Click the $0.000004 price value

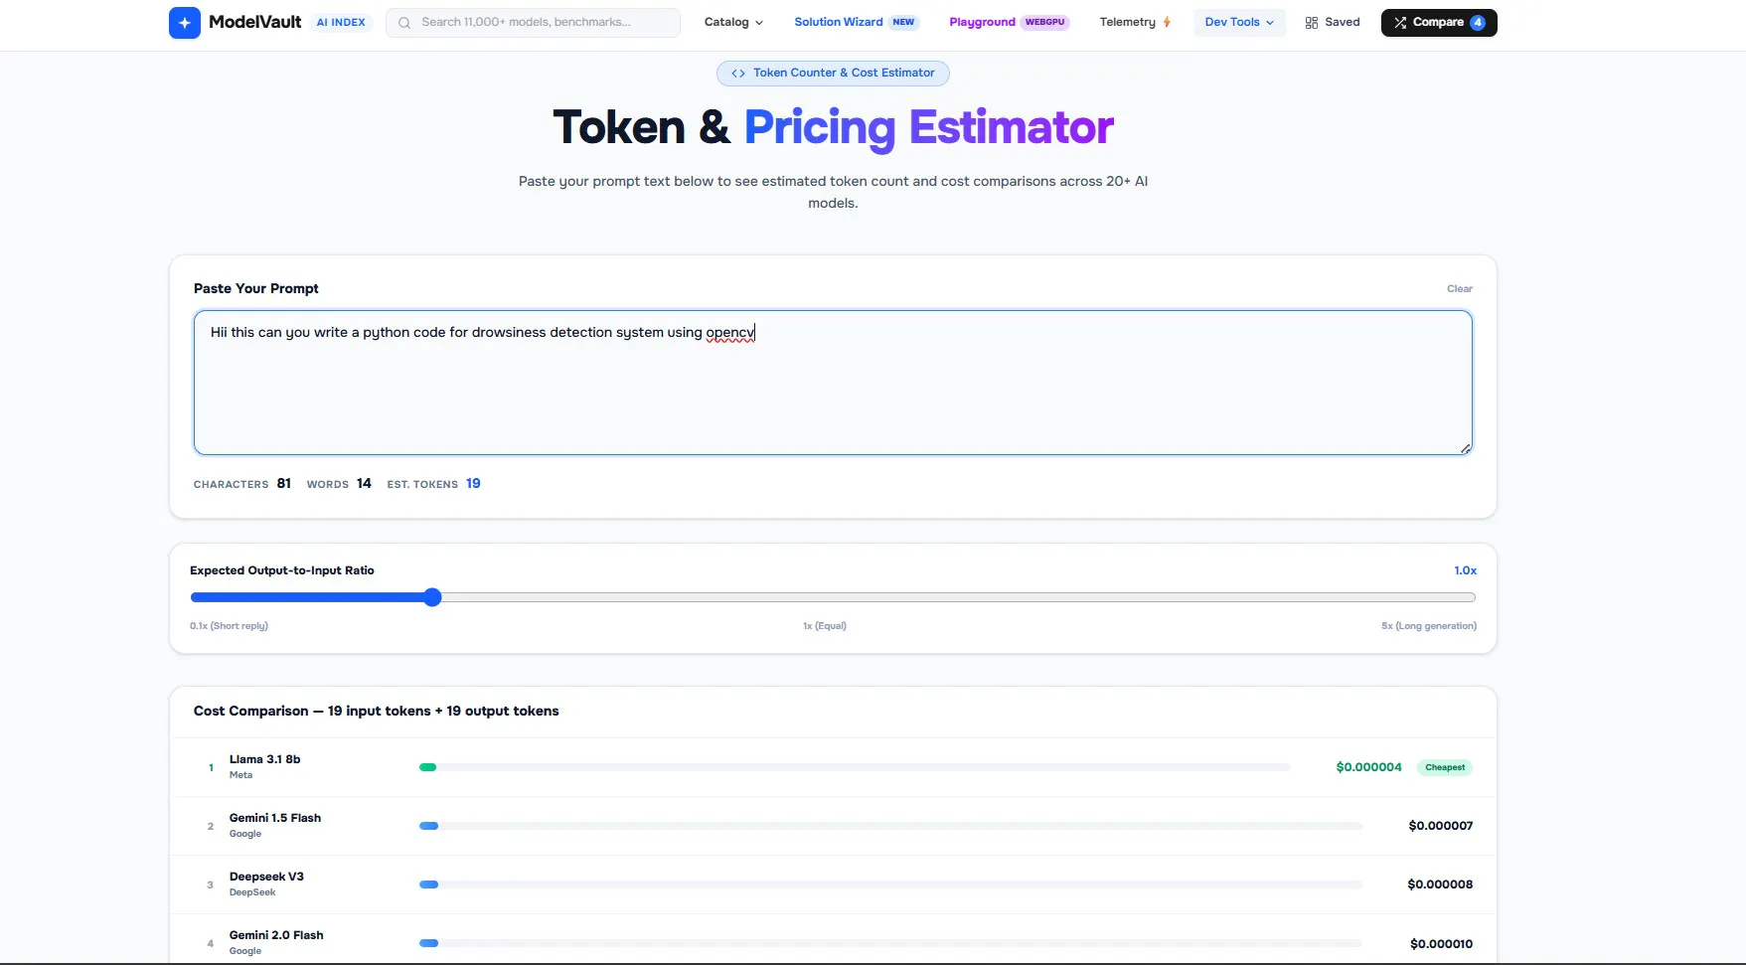point(1368,767)
